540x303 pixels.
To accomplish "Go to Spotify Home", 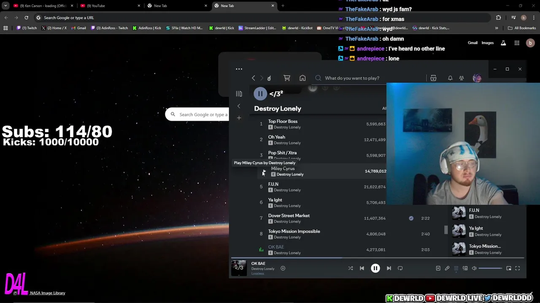I will pos(302,78).
